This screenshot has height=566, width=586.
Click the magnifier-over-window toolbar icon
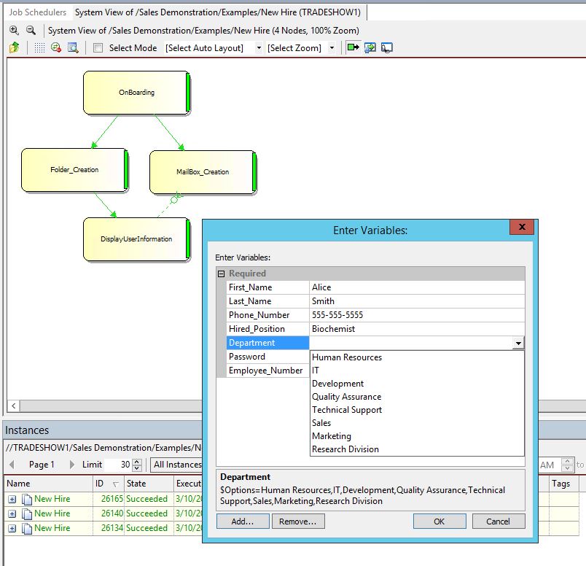click(x=73, y=47)
